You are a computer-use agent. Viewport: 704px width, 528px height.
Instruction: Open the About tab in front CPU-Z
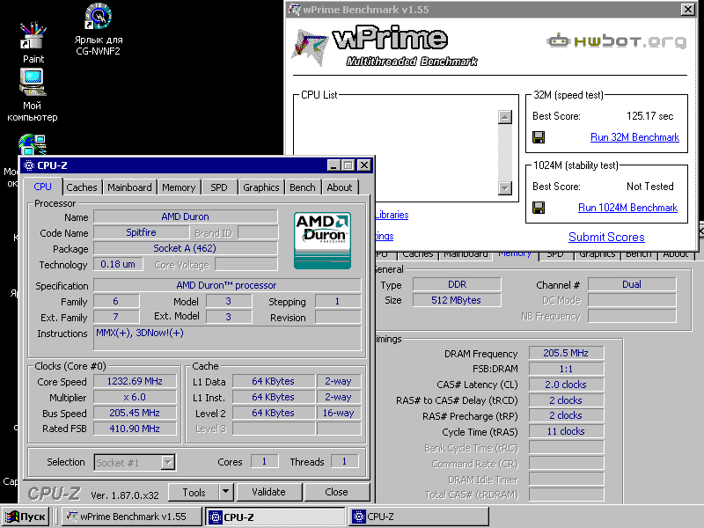click(340, 187)
